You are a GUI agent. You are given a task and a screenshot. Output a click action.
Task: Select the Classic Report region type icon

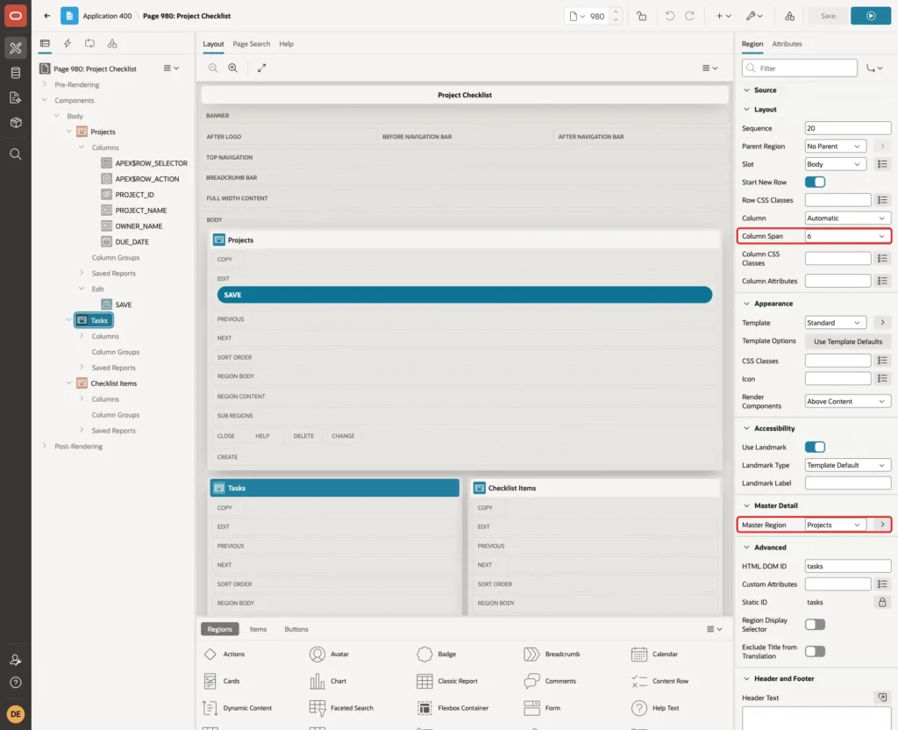[424, 681]
